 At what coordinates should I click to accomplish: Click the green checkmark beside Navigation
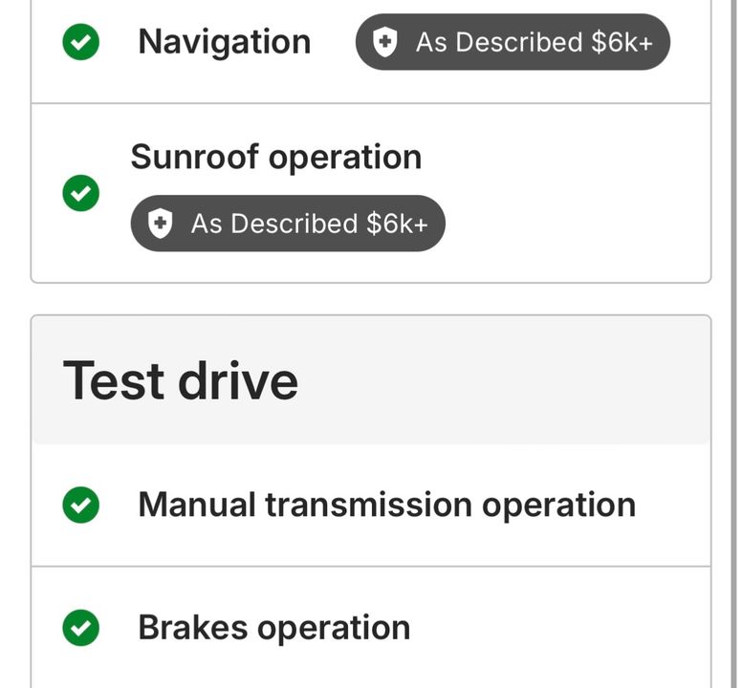coord(81,42)
